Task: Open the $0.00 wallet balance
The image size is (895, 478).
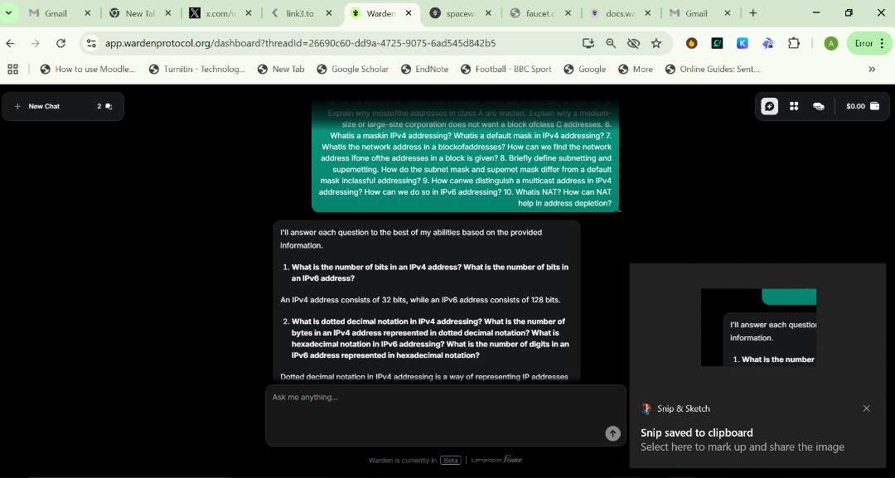Action: point(863,106)
